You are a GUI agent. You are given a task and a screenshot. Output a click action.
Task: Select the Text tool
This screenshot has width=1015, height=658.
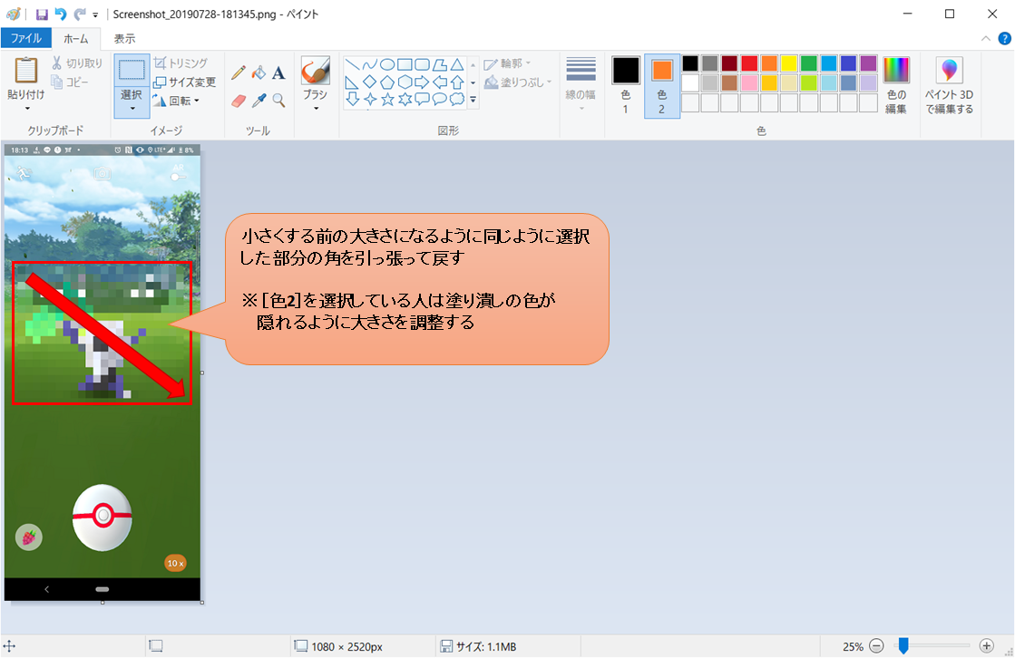(x=278, y=73)
